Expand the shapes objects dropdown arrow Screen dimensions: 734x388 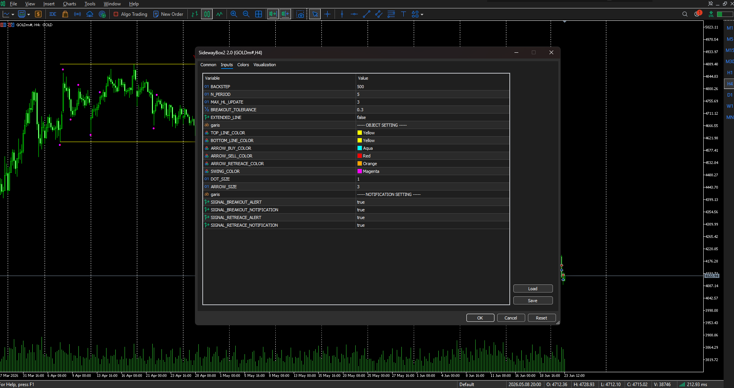tap(422, 15)
